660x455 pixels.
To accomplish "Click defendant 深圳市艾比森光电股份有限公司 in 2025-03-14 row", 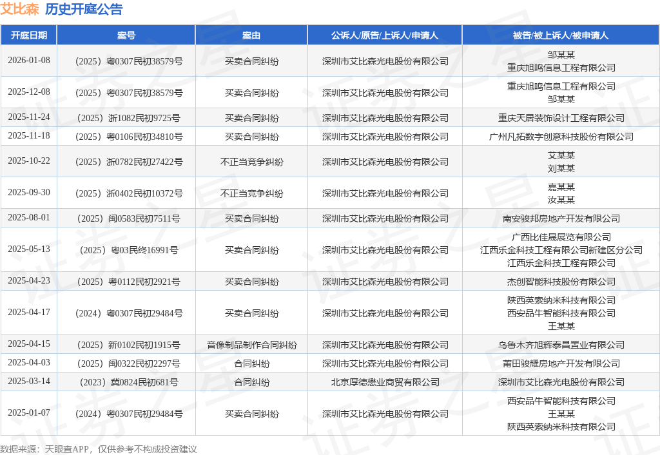I will [x=561, y=383].
